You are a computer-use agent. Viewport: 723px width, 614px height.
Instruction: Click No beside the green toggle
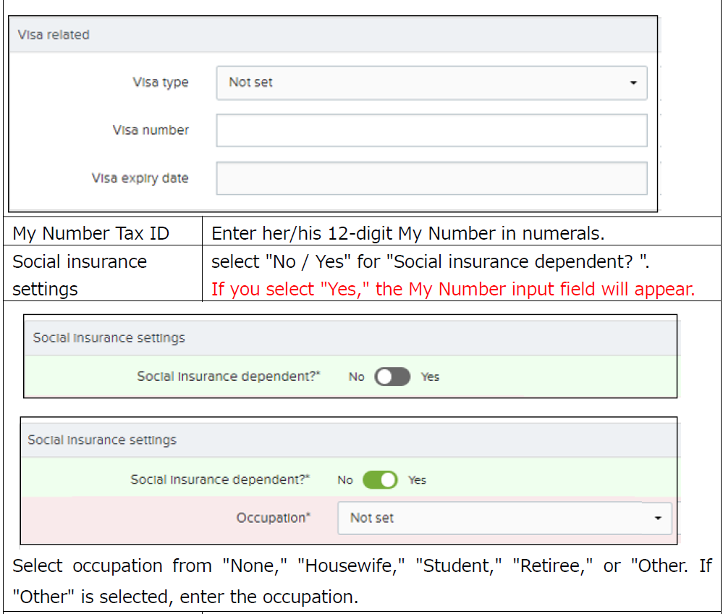(345, 480)
